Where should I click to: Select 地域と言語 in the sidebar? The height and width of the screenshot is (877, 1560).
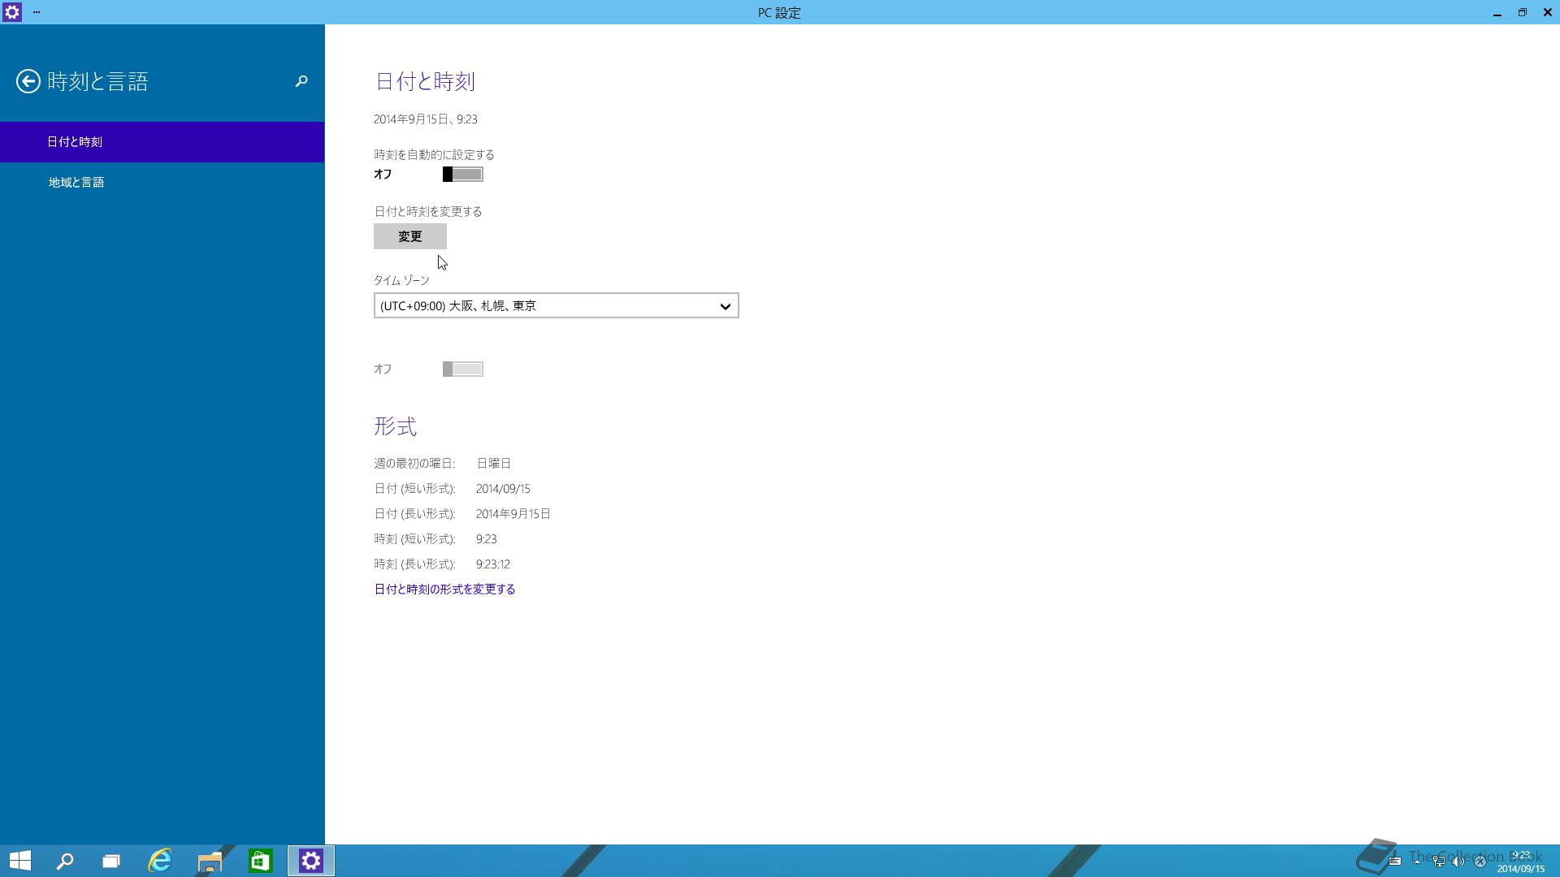pos(76,183)
